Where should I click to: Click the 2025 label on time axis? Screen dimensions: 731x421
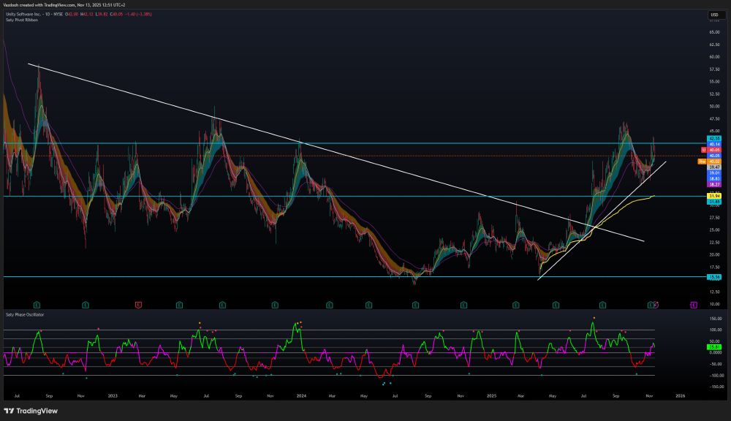pyautogui.click(x=492, y=396)
